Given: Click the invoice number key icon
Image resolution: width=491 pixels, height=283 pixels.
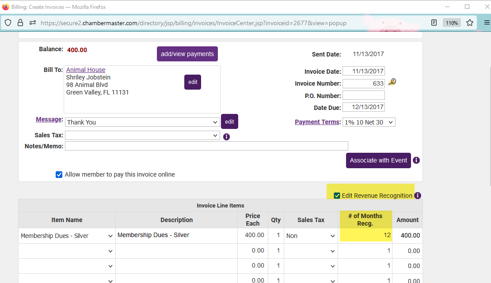Looking at the screenshot, I should 392,82.
